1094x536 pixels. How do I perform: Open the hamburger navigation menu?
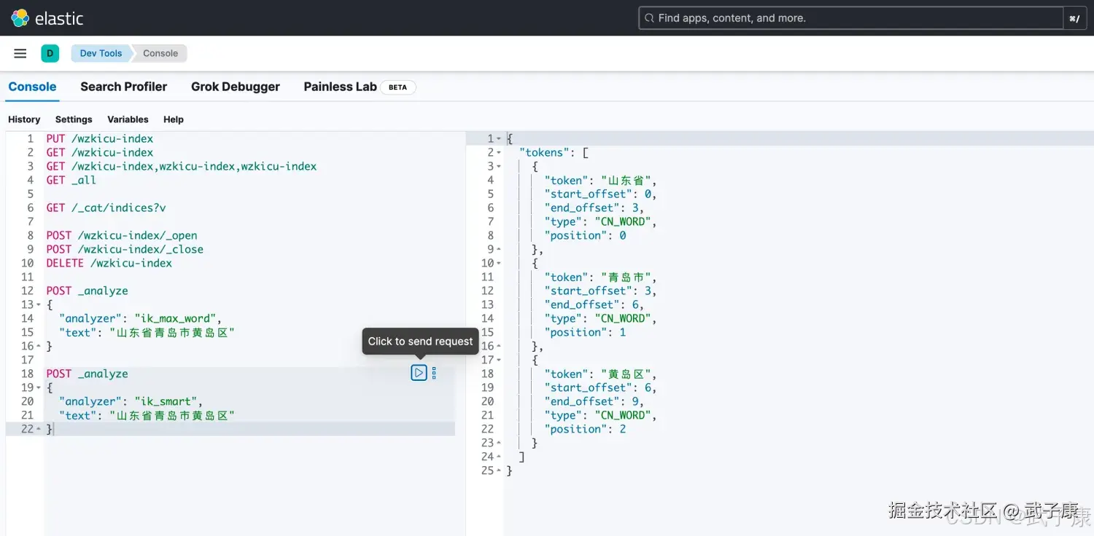pos(20,53)
